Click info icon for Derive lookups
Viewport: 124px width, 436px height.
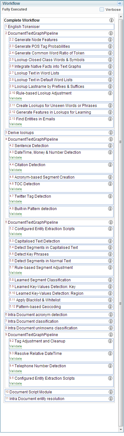point(111,132)
